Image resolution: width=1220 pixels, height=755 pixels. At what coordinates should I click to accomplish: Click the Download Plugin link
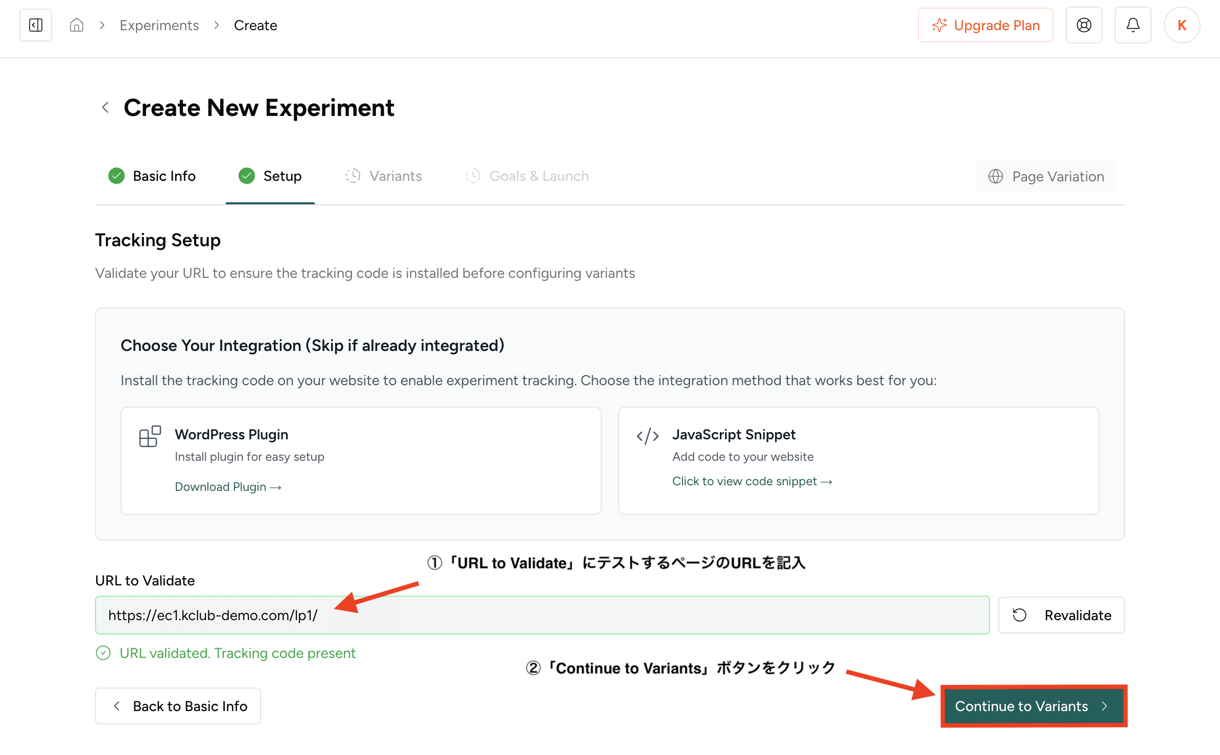(228, 487)
